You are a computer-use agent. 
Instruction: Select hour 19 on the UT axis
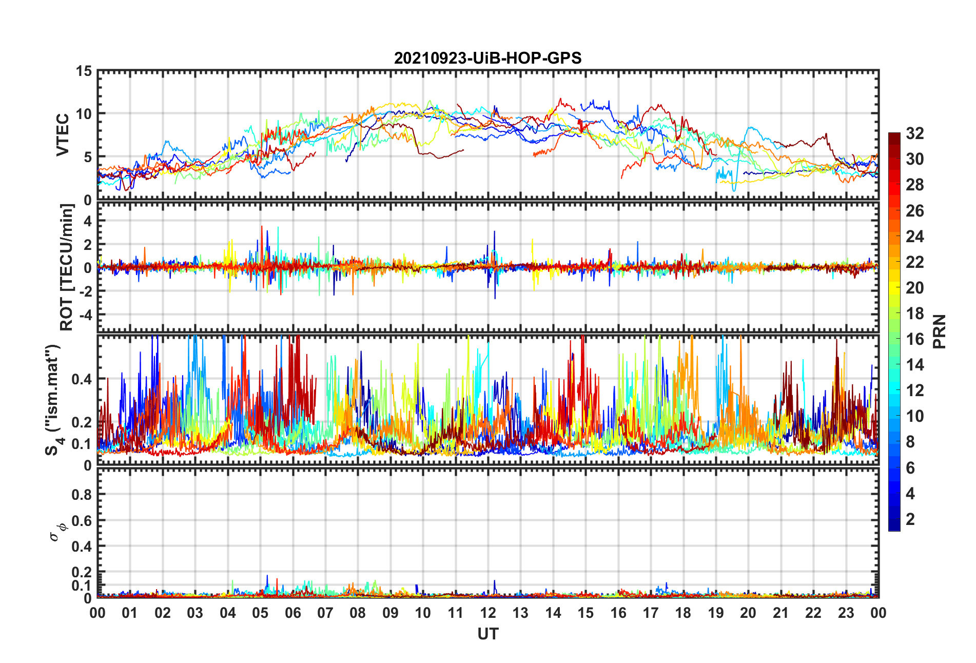tap(716, 613)
